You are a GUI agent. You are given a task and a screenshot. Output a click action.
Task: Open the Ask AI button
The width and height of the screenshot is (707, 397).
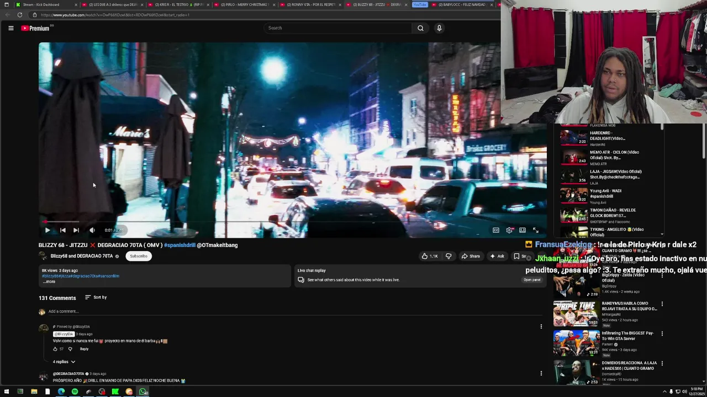click(x=497, y=256)
